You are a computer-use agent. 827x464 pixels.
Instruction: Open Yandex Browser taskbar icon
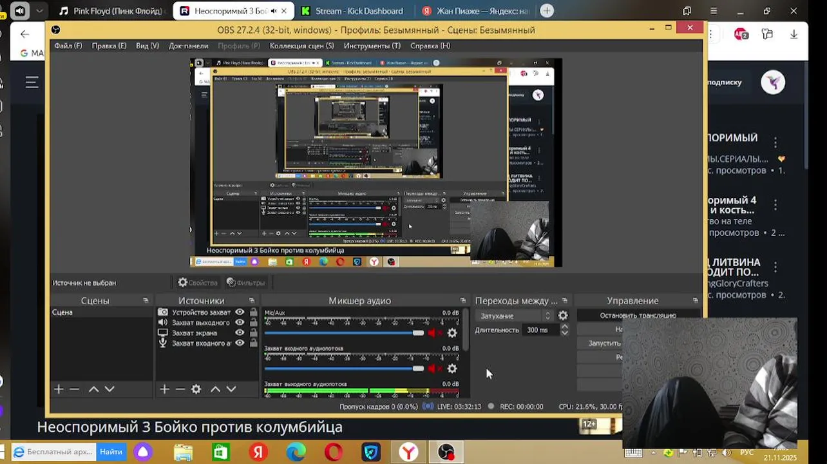click(x=408, y=452)
